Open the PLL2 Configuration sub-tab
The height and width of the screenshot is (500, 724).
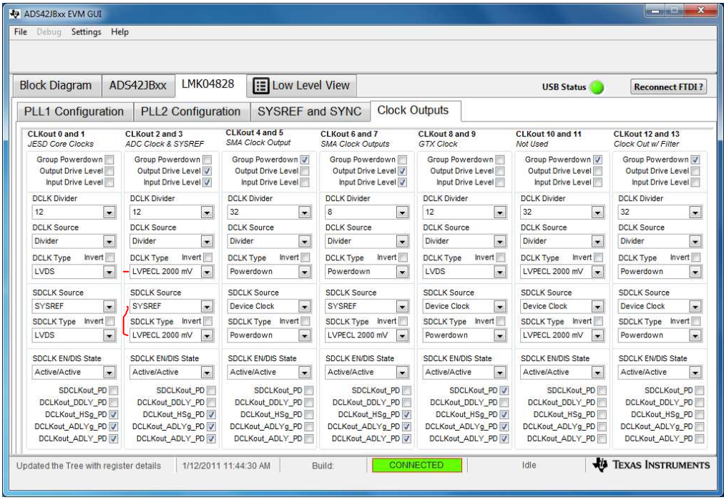191,112
